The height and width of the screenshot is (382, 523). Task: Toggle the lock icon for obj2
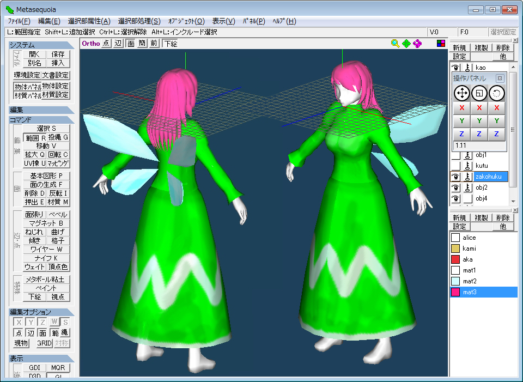(467, 187)
